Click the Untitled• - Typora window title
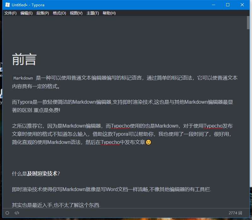Viewport: 252px width, 220px height. [28, 5]
